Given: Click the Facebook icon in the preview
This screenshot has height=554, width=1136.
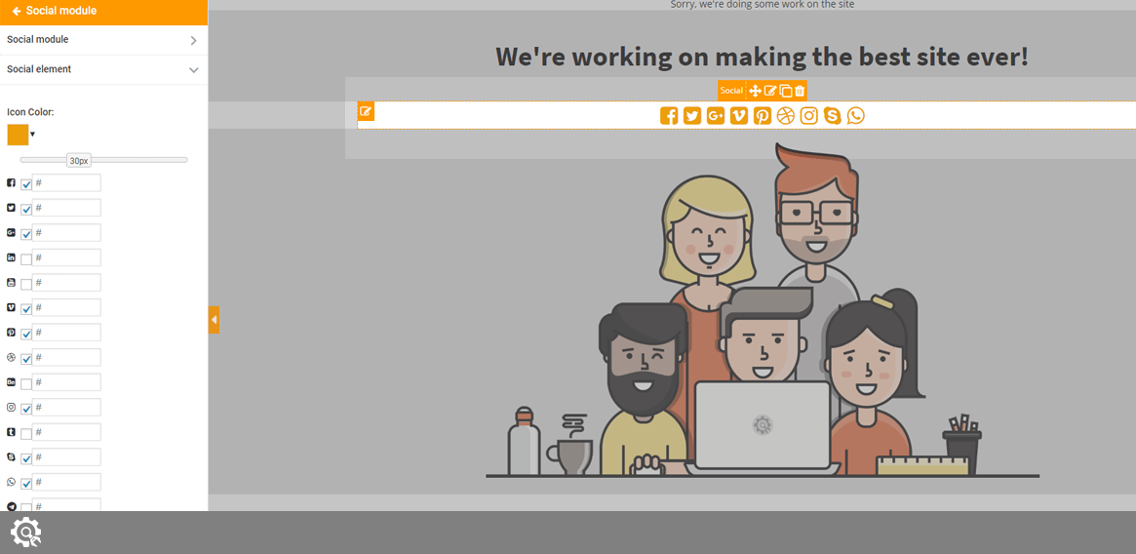Looking at the screenshot, I should [x=669, y=115].
